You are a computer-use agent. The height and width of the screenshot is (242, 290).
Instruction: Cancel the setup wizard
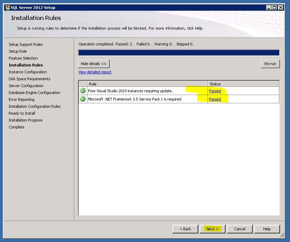click(x=240, y=229)
